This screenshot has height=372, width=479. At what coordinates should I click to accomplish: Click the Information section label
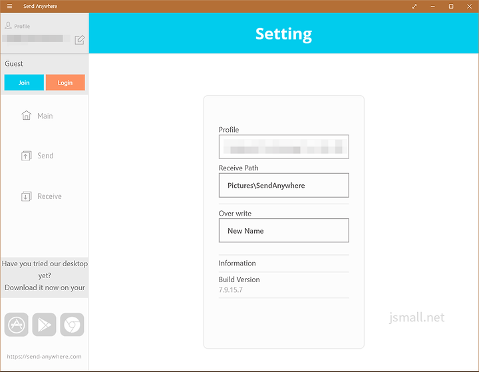[238, 263]
